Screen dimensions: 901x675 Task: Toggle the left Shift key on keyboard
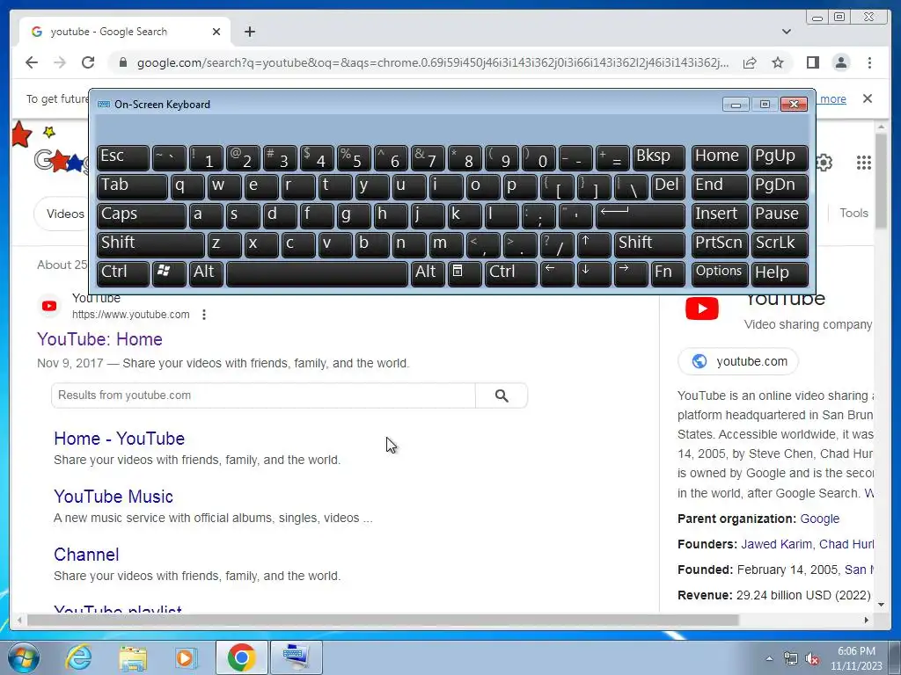tap(150, 244)
